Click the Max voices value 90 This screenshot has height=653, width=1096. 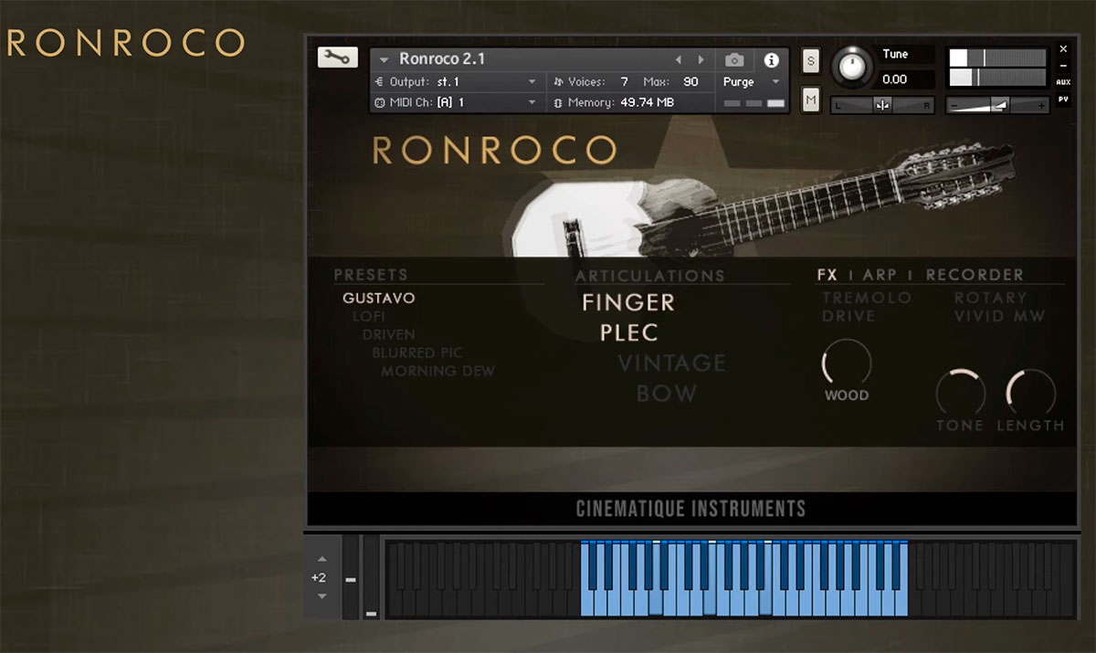pos(690,81)
